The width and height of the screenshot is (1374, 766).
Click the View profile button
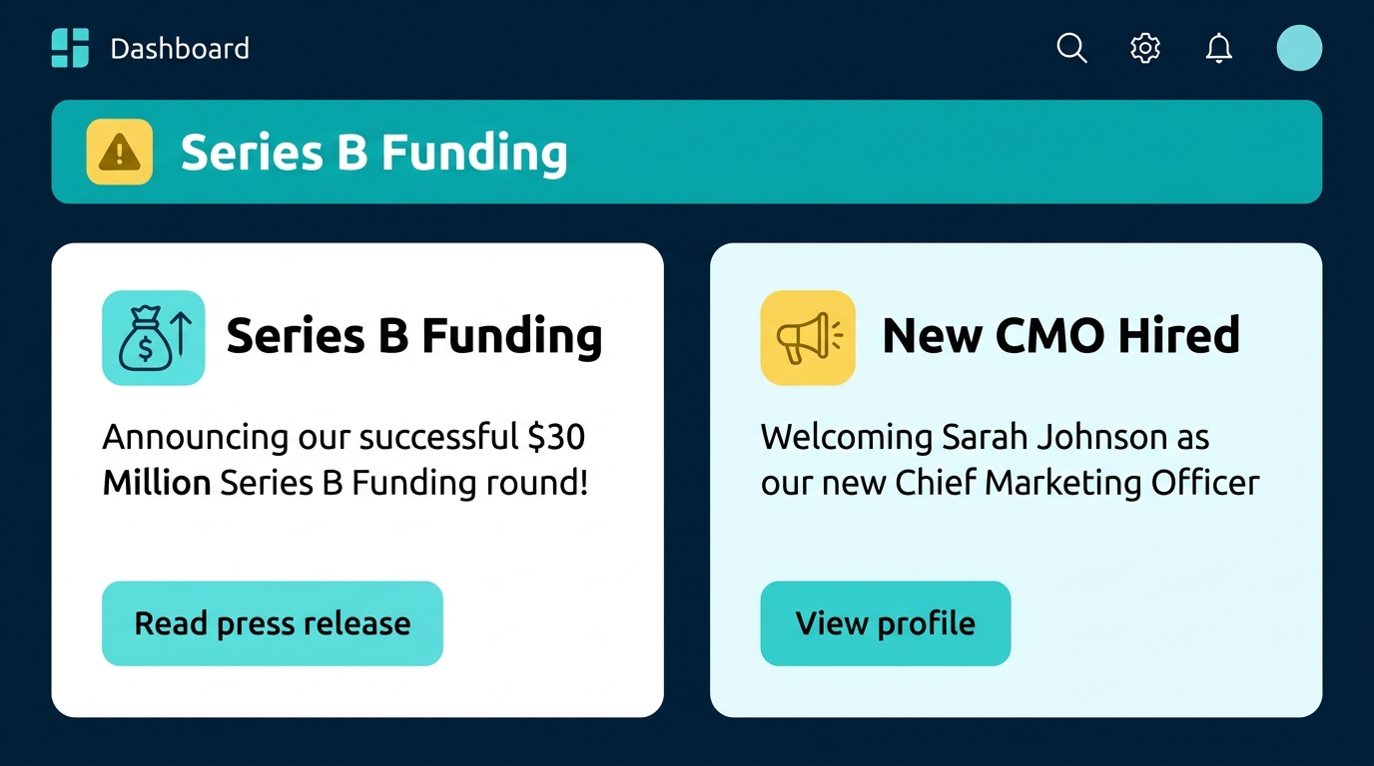[x=885, y=623]
